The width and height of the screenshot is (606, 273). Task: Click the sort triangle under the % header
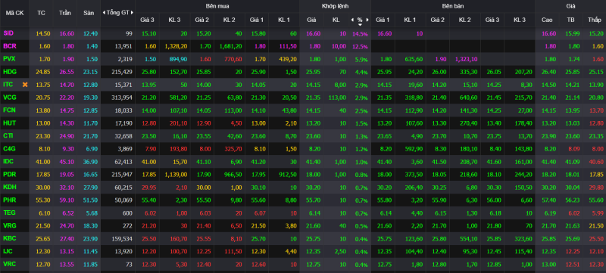360,24
